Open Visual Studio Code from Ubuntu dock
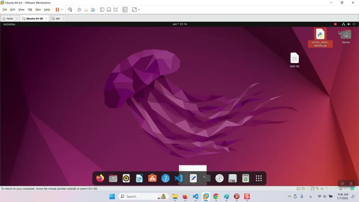The width and height of the screenshot is (359, 202). [x=179, y=178]
